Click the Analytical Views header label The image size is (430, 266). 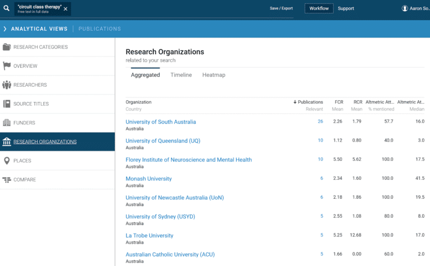click(39, 29)
